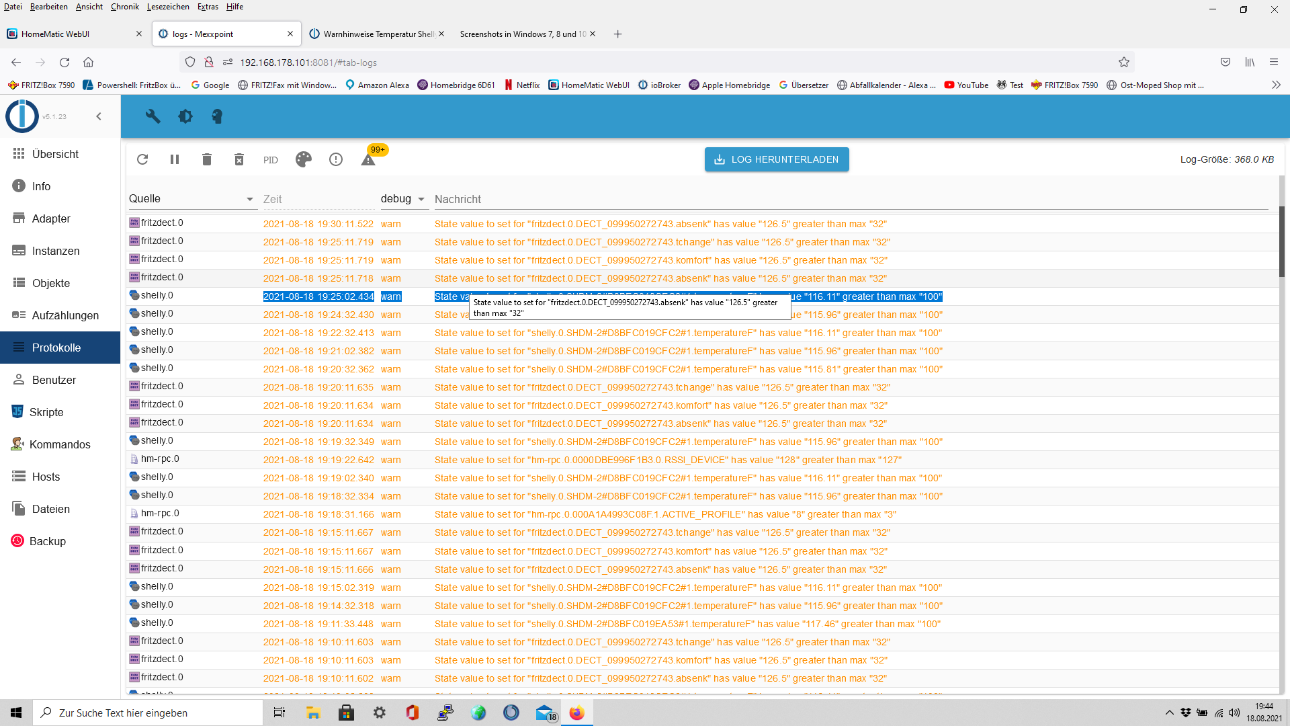Click the log table vertical scrollbar

1282,242
